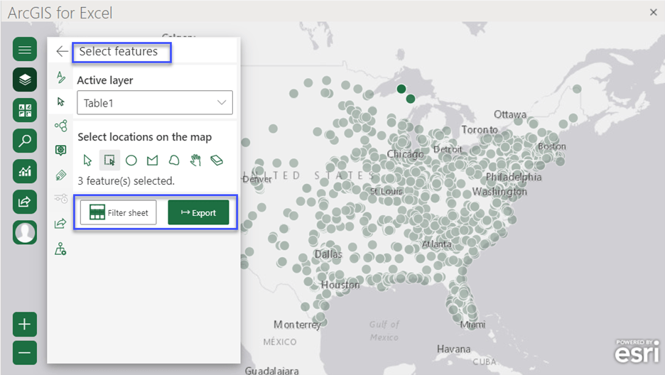Open the charts analysis button
This screenshot has width=665, height=375.
click(x=25, y=171)
